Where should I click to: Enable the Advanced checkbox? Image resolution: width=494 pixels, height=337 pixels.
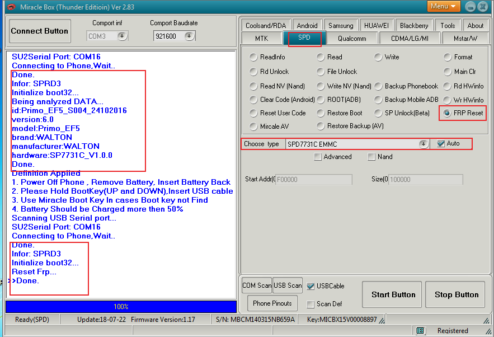click(x=318, y=157)
